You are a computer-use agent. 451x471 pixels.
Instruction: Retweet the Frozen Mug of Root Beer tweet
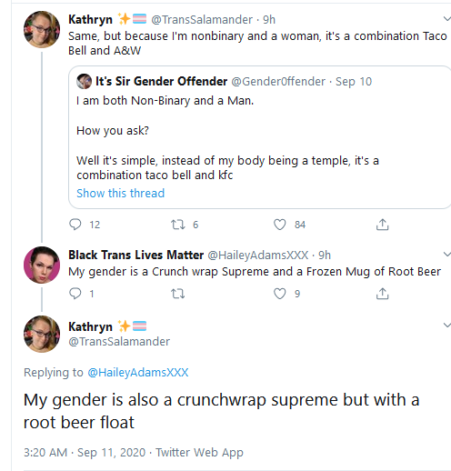pyautogui.click(x=178, y=294)
